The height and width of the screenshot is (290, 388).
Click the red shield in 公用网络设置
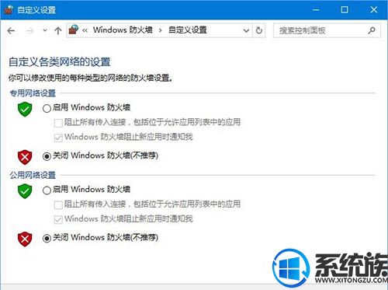(25, 239)
